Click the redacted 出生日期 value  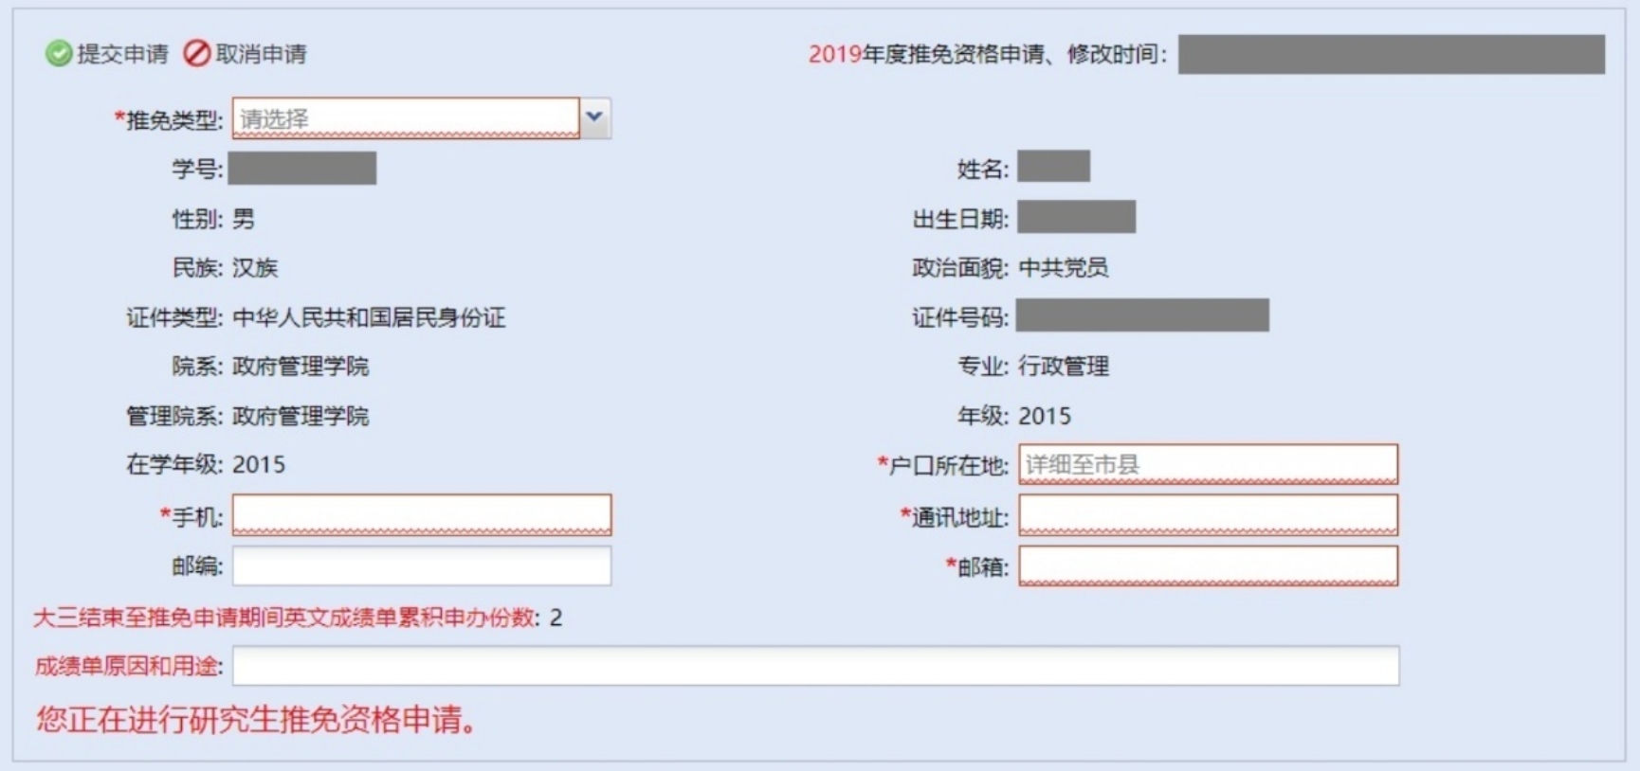tap(1076, 217)
